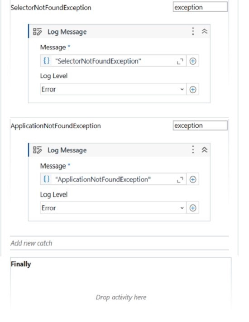249x322 pixels.
Task: Open expression editor for "ApplicationNotFoundException" message
Action: 180,180
